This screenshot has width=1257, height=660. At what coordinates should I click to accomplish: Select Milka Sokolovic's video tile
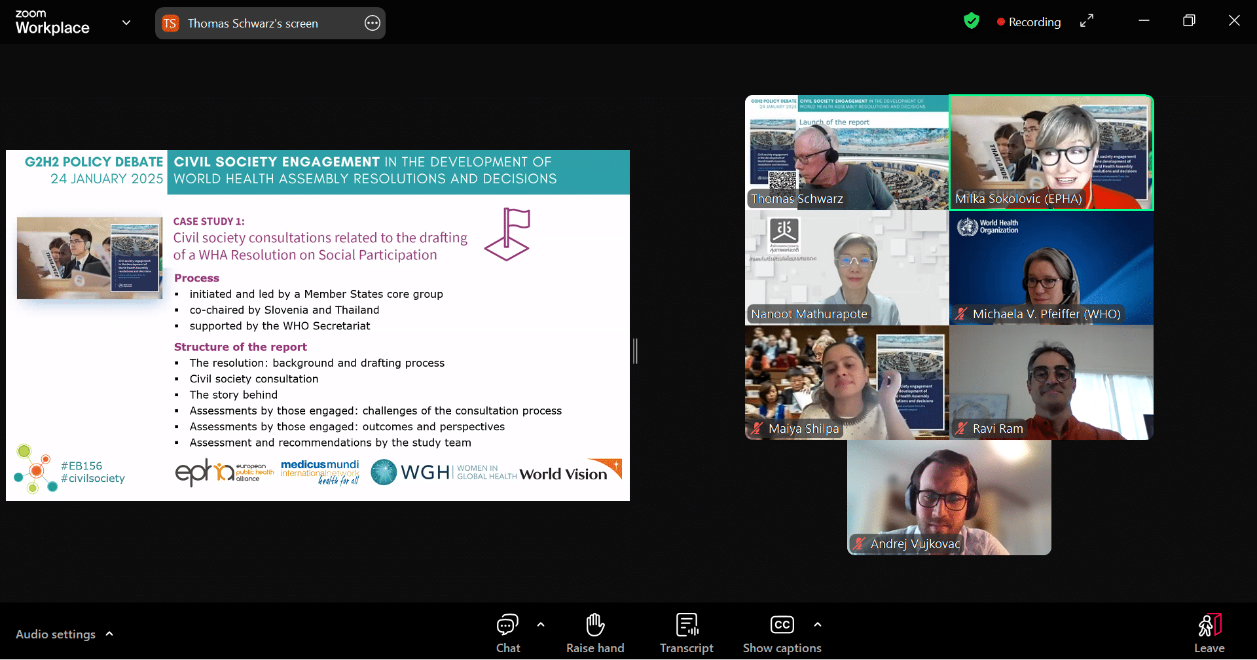[x=1051, y=153]
